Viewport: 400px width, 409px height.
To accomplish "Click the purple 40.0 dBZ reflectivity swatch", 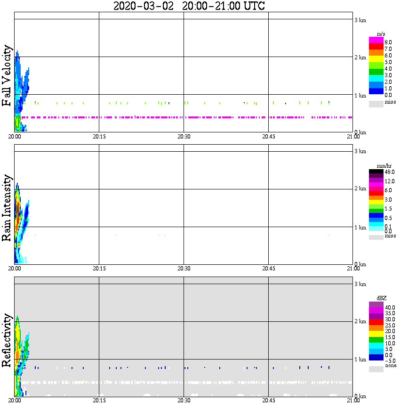I will (376, 305).
